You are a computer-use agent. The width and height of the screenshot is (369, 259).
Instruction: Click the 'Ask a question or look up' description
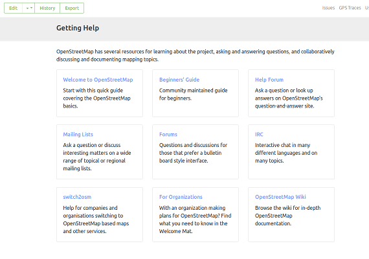pyautogui.click(x=289, y=98)
